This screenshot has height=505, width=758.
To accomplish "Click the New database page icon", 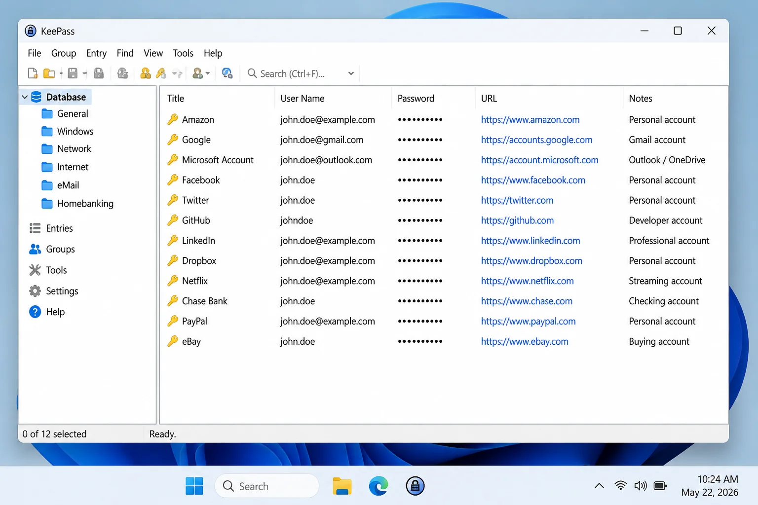I will coord(33,73).
